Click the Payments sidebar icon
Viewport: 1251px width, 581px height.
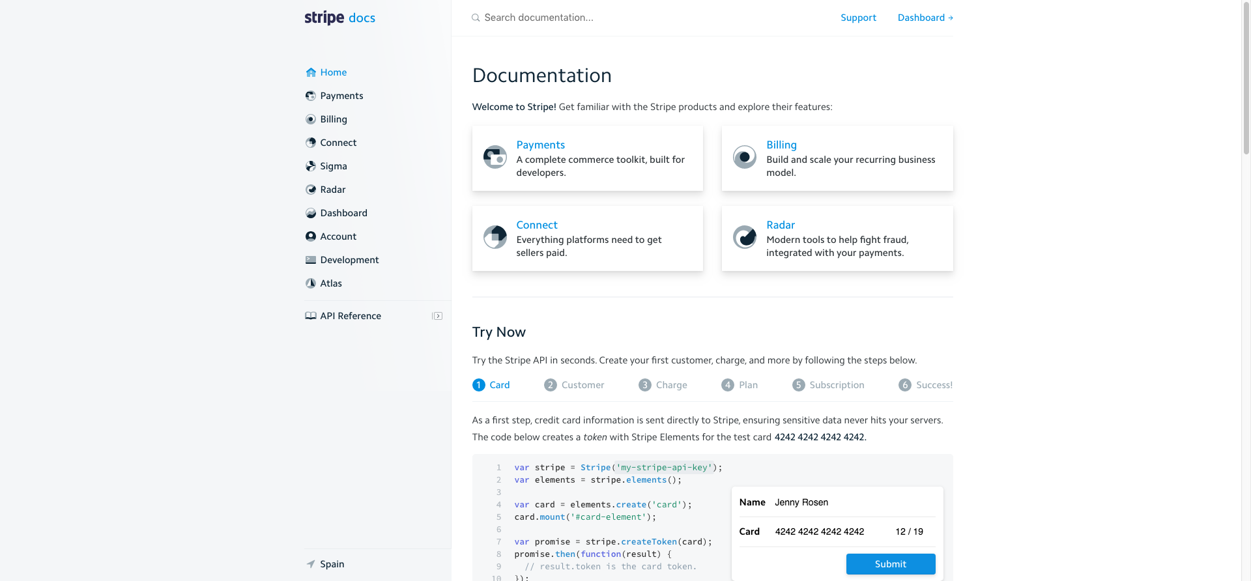[x=311, y=96]
